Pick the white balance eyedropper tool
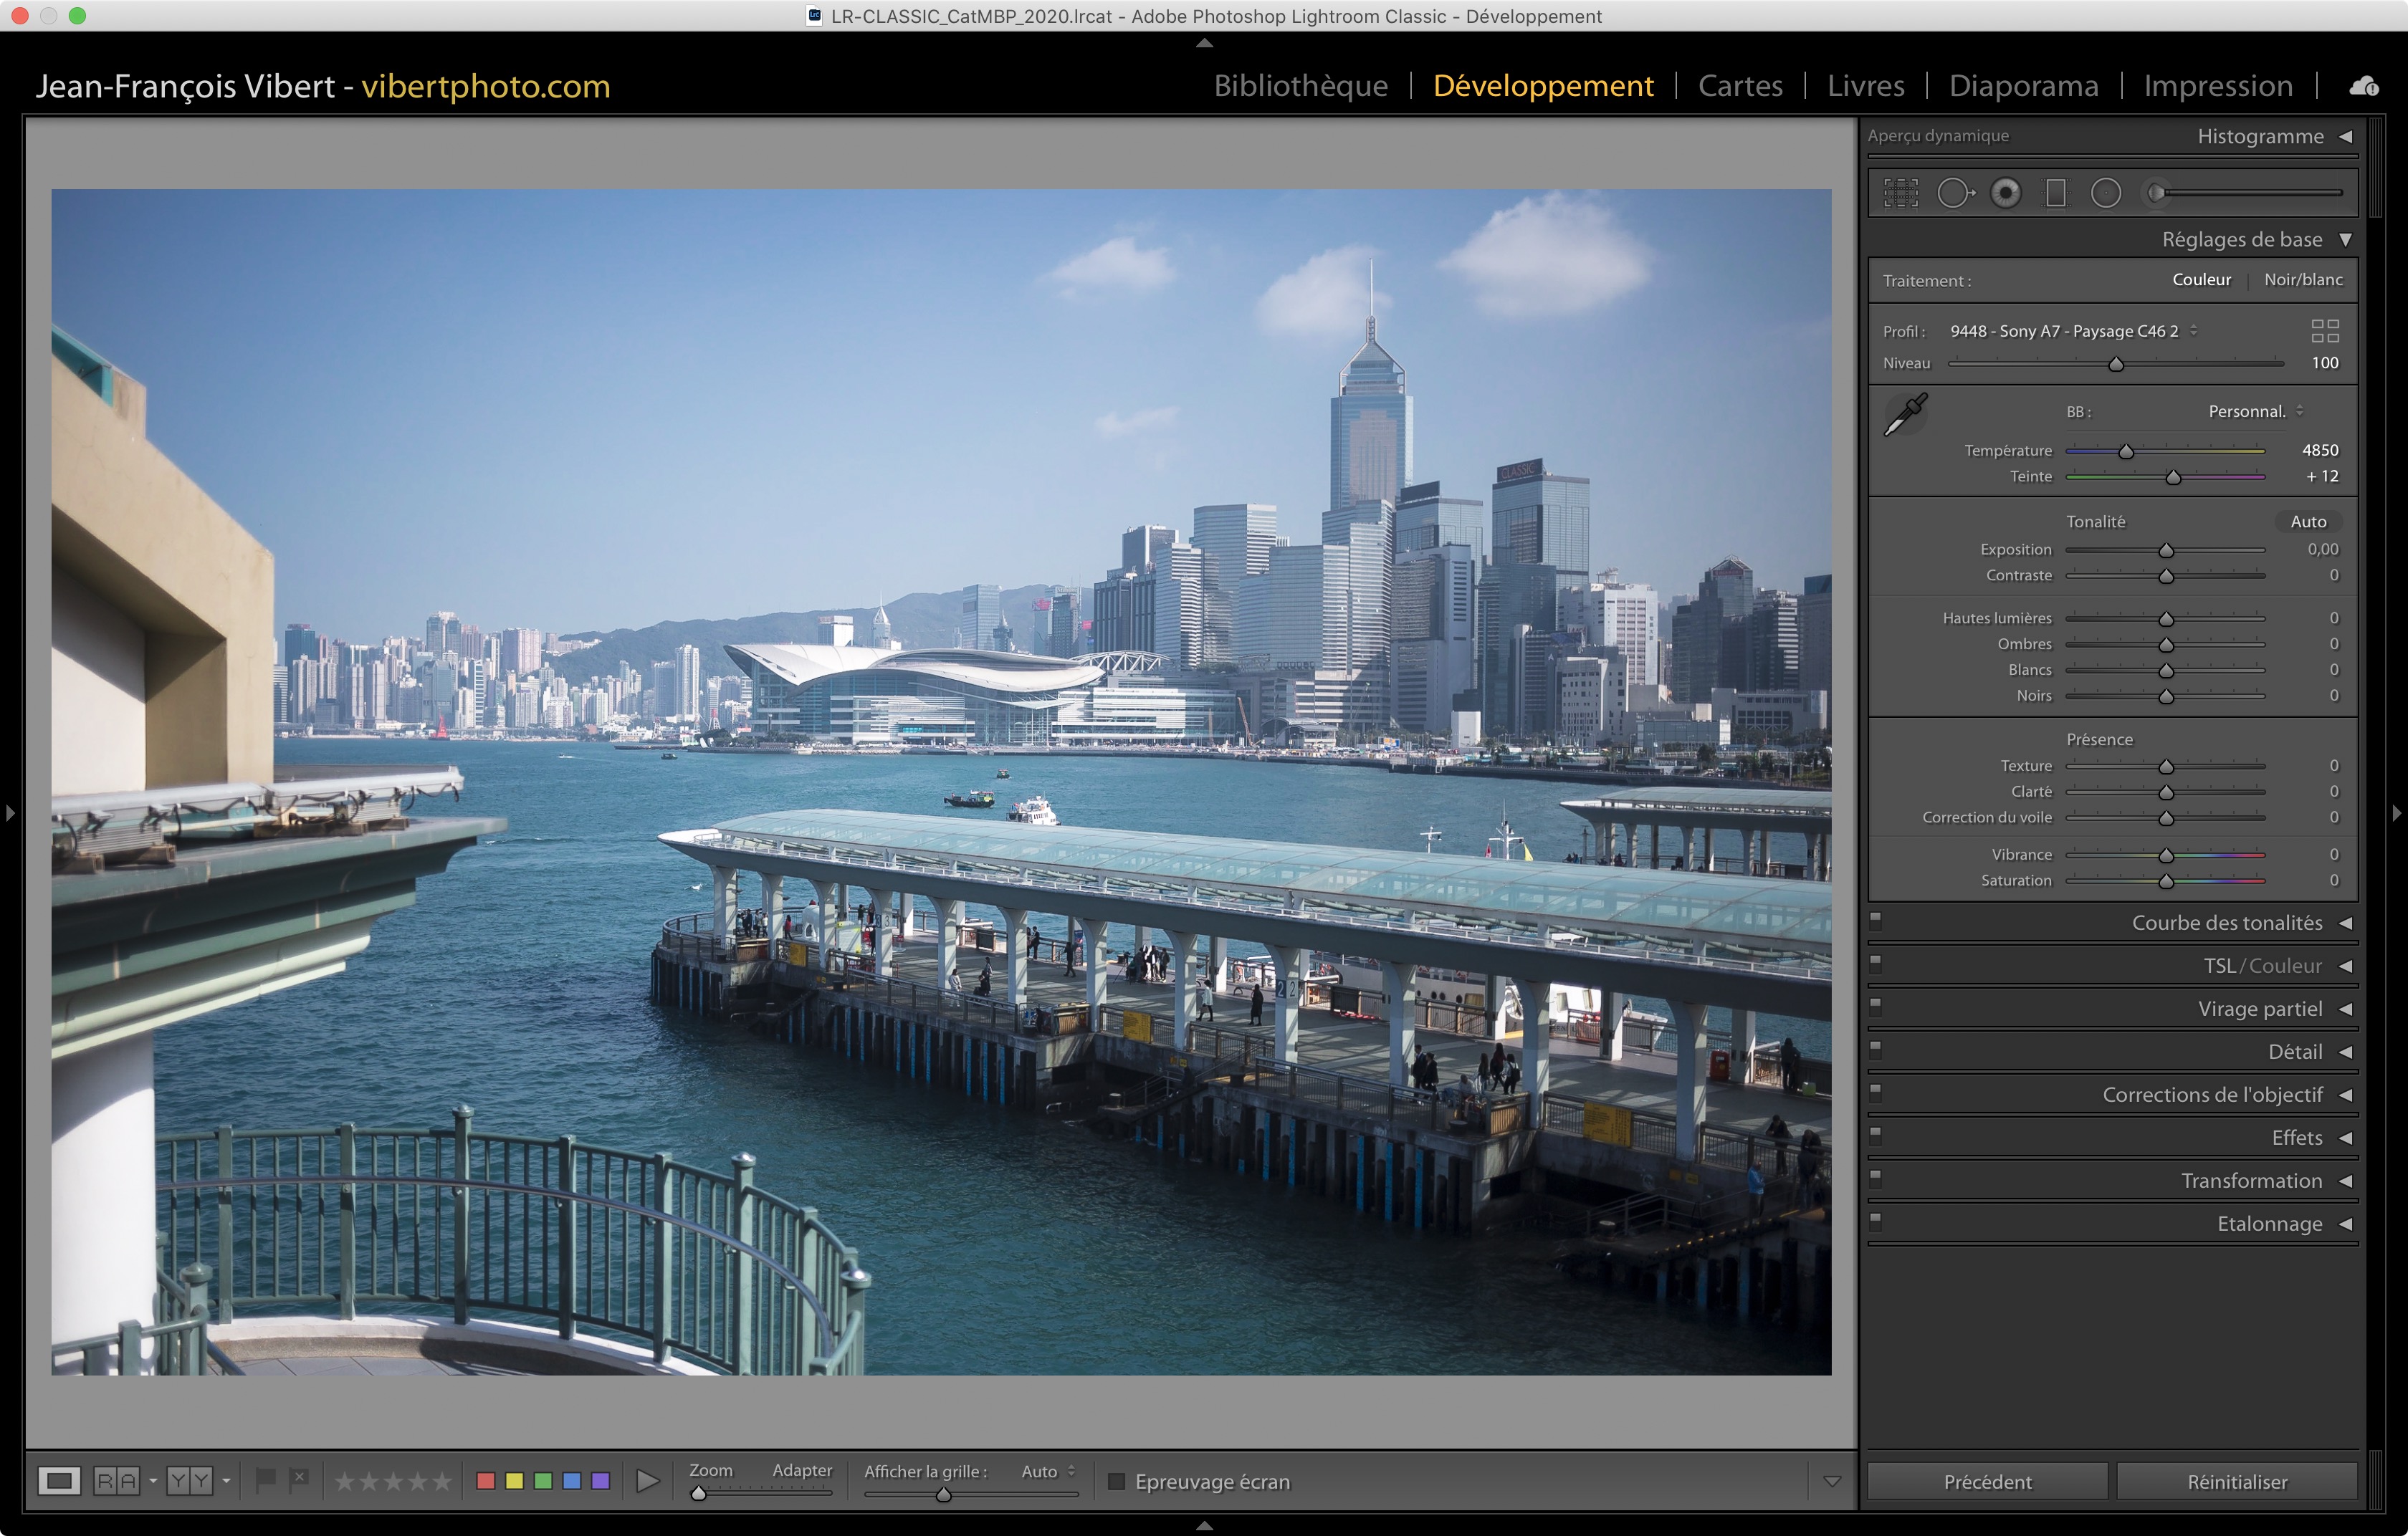This screenshot has width=2408, height=1536. pyautogui.click(x=1905, y=415)
